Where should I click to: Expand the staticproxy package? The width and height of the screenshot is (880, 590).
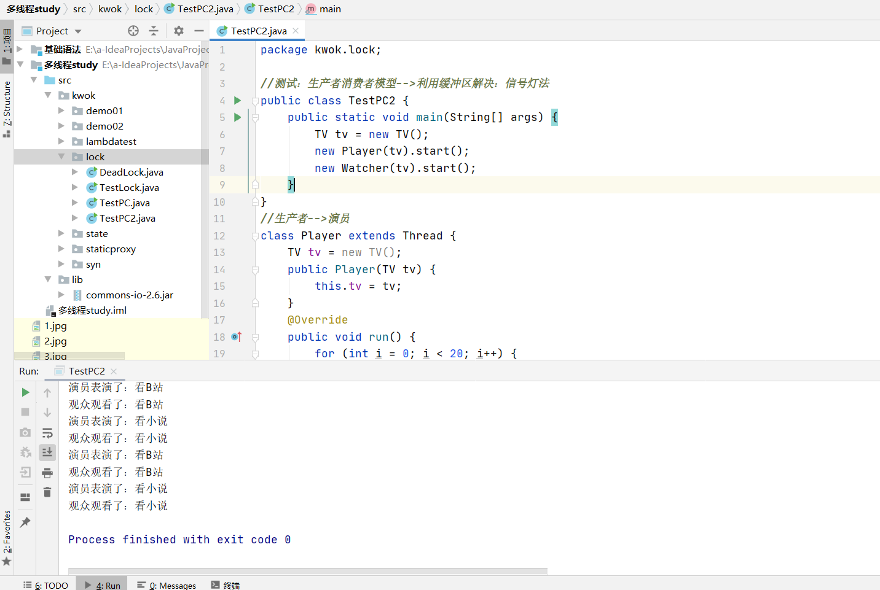click(x=61, y=249)
